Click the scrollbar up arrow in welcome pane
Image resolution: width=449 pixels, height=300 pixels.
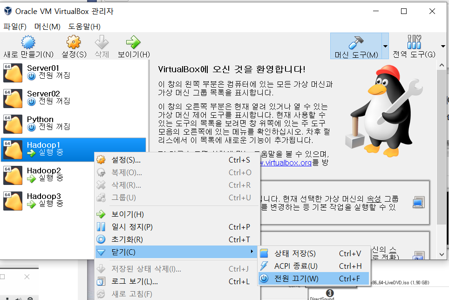click(442, 66)
